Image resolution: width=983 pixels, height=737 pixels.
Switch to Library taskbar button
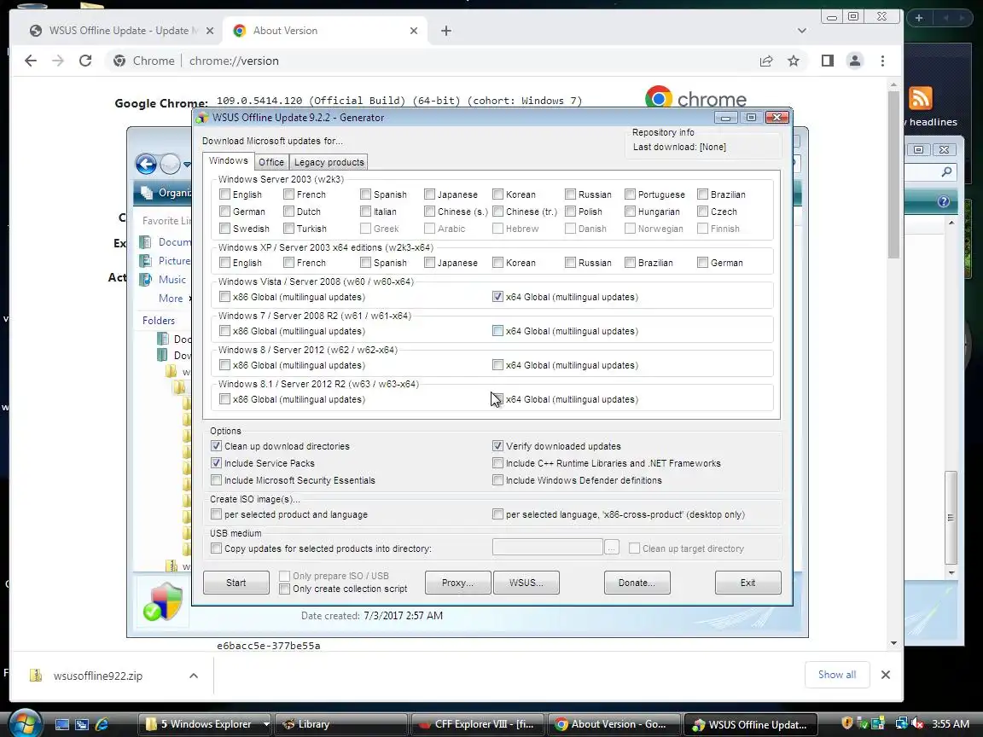point(340,724)
